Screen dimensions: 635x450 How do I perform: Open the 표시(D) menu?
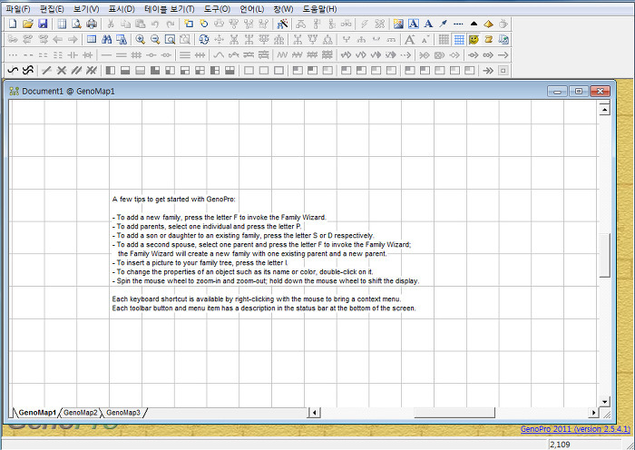(x=122, y=9)
